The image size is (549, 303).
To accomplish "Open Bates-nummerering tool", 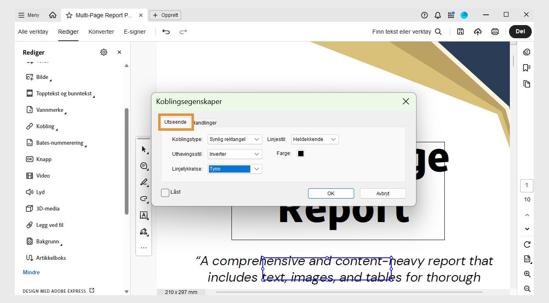I will coord(56,143).
